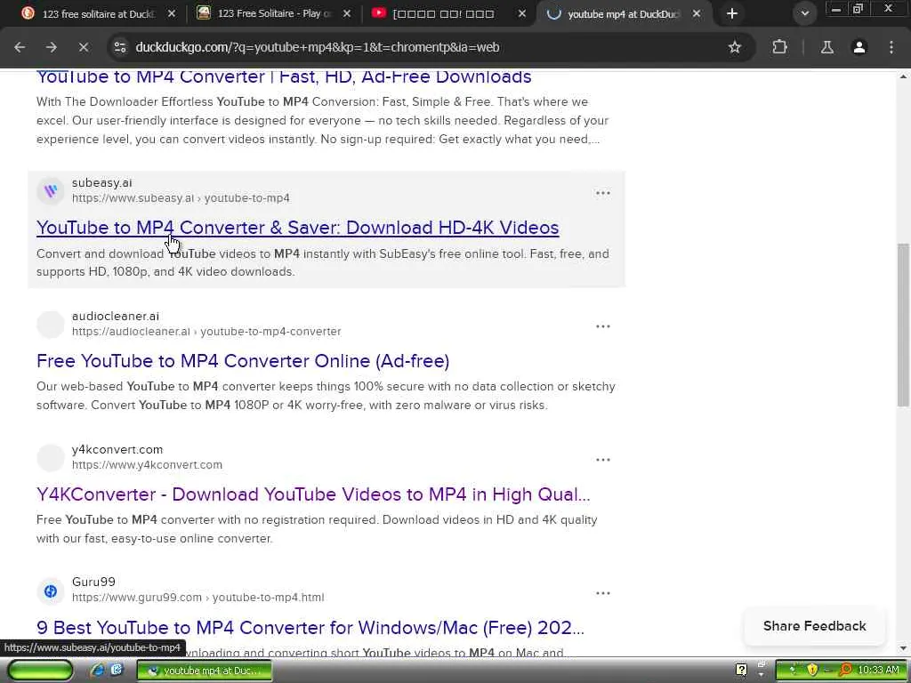Screen dimensions: 911x683
Task: Click the https://www.y4kconvert.com URL text
Action: click(147, 465)
